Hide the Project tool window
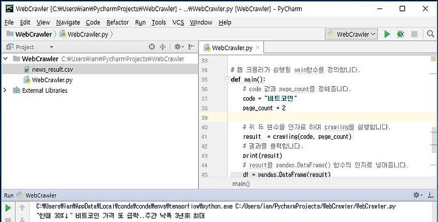Screen dimensions: 438x222 click(x=192, y=47)
